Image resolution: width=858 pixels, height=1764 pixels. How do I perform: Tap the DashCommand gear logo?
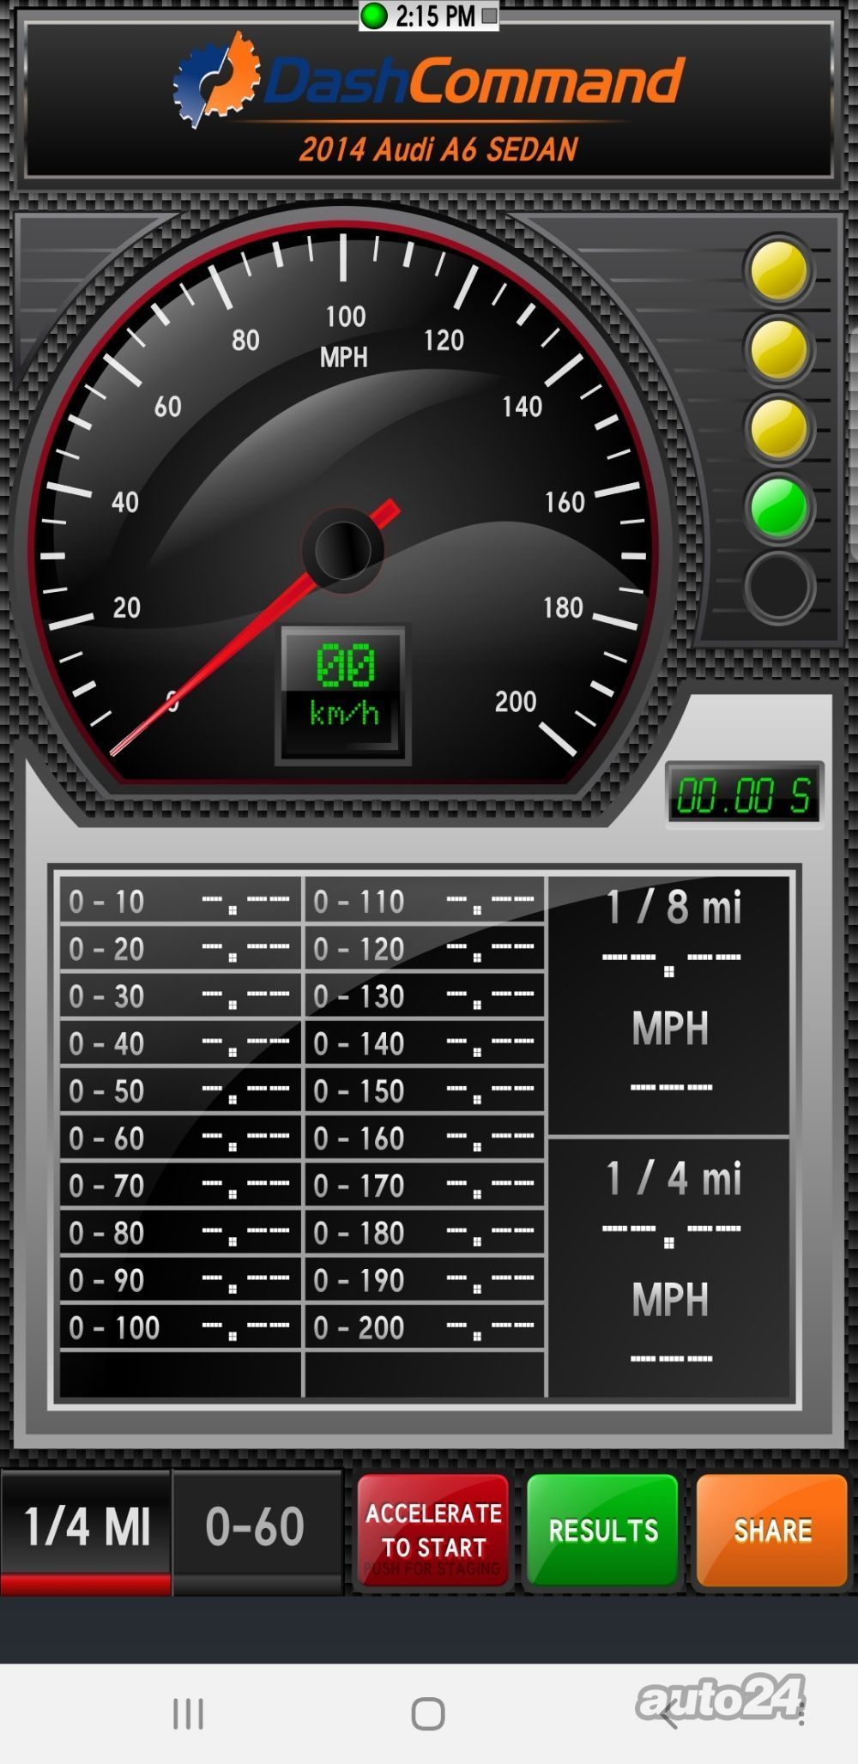216,79
